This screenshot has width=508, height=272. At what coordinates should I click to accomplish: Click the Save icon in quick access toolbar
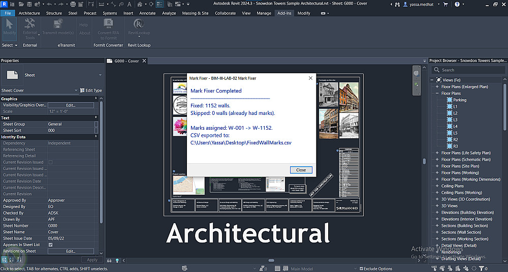[x=29, y=4]
